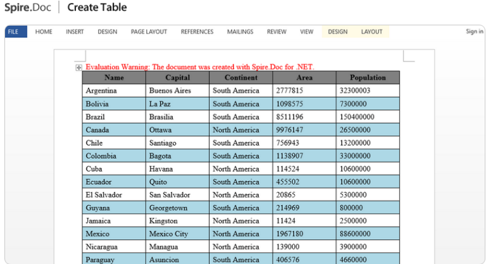The width and height of the screenshot is (486, 264).
Task: Select the DESIGN tab next to INSERT
Action: click(108, 32)
